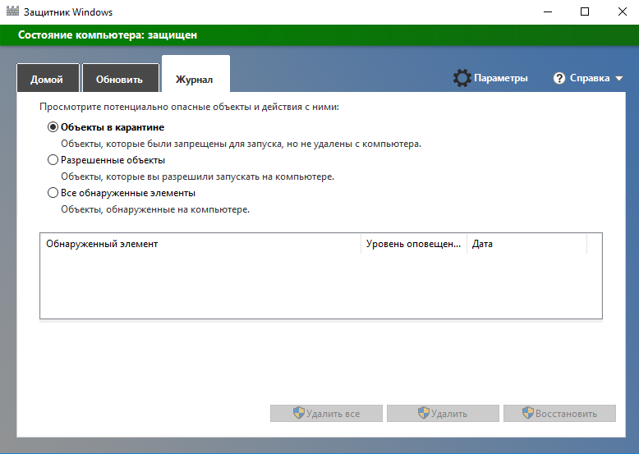Open the Справка help menu
The image size is (639, 454).
point(589,78)
